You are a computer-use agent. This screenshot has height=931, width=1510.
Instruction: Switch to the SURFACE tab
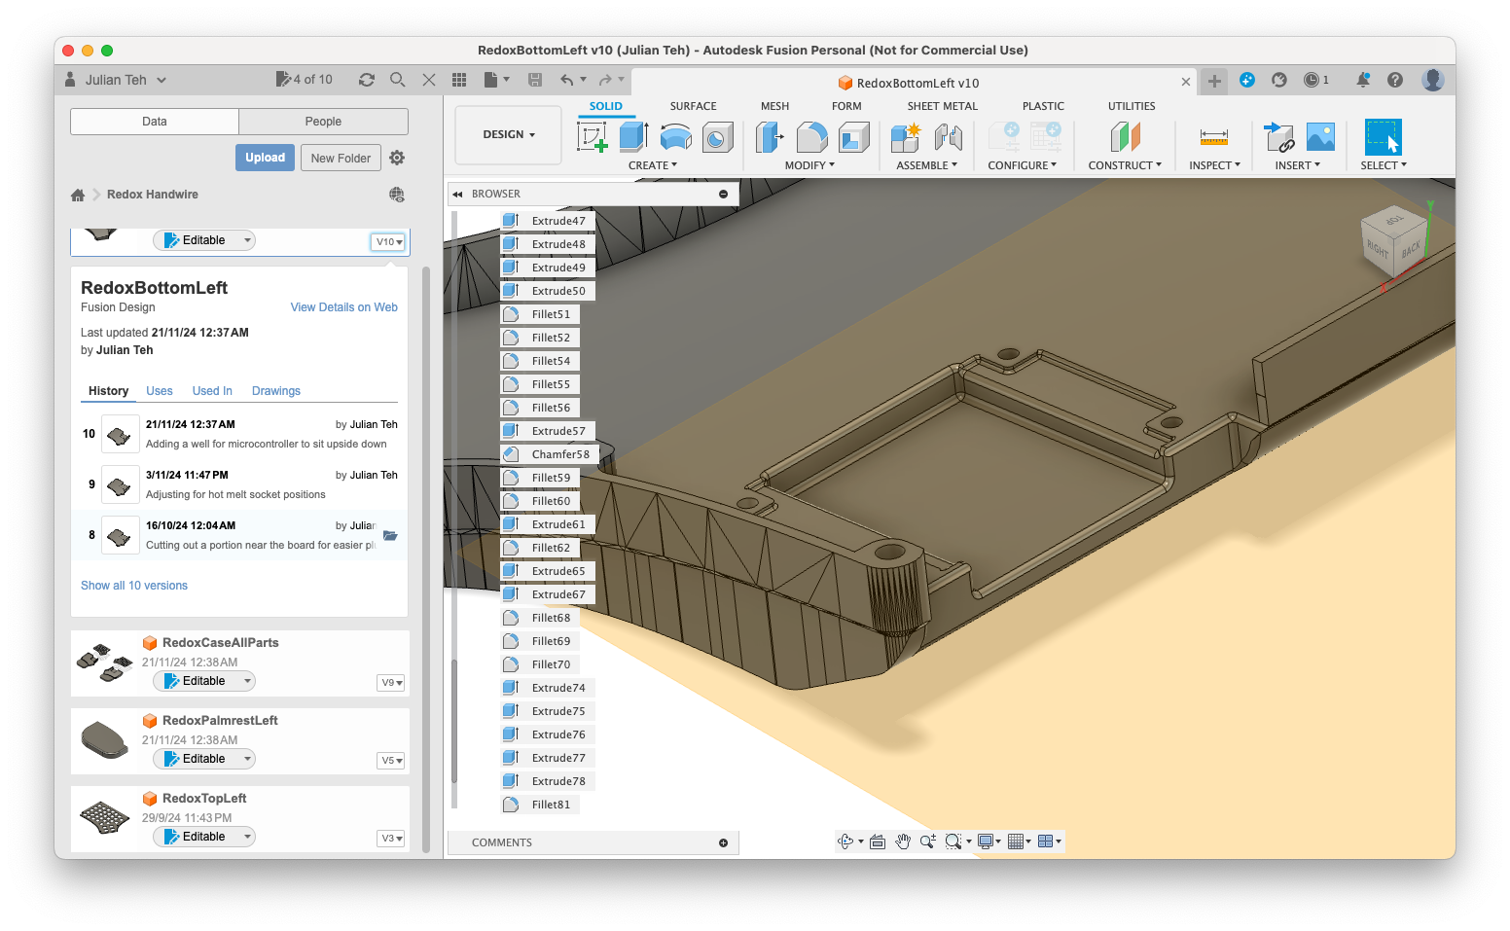tap(693, 106)
